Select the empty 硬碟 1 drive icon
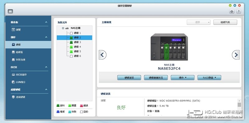Viewport: 249px width, 123px height. click(71, 33)
